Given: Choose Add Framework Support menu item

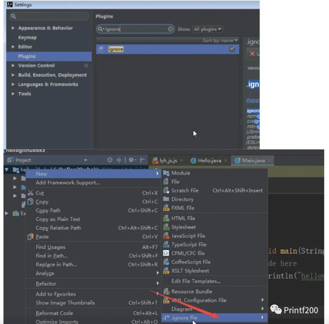Looking at the screenshot, I should 94,183.
